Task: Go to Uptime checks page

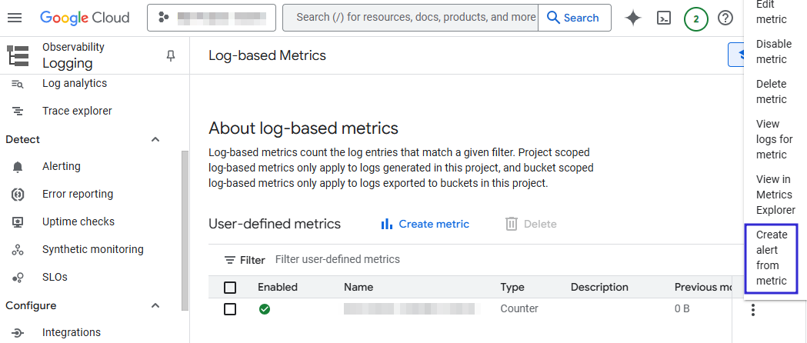Action: point(78,222)
